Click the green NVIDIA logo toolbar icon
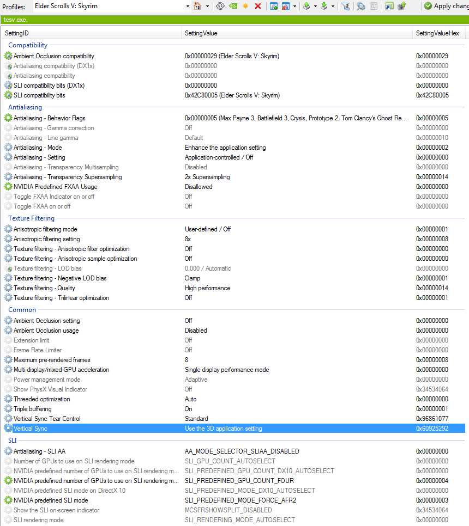469x526 pixels. [x=233, y=6]
